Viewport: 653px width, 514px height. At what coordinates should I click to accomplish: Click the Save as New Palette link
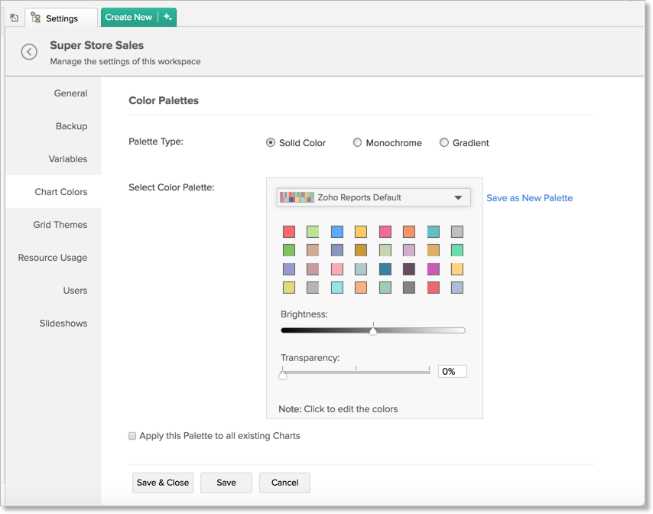[529, 197]
